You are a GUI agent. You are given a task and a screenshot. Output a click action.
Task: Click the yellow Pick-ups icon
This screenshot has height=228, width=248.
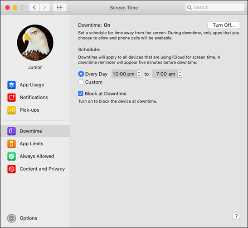11,110
